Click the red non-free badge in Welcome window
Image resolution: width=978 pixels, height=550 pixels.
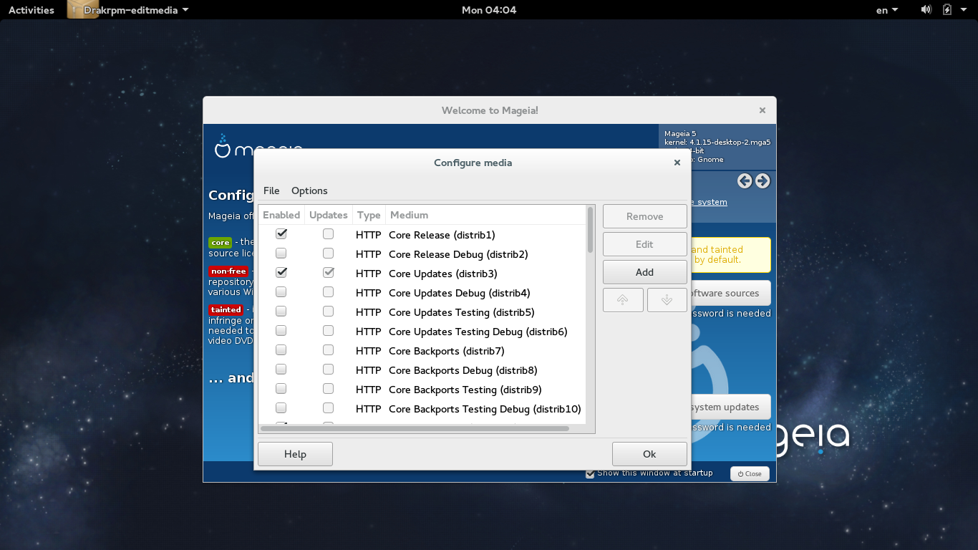228,271
